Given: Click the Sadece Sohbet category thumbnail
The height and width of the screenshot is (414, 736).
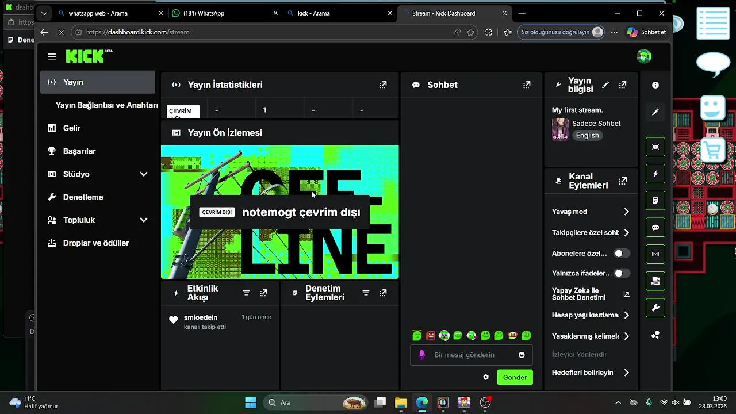Looking at the screenshot, I should [x=560, y=129].
